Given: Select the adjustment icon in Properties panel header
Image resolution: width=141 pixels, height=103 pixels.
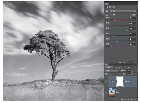Looking at the screenshot, I should pyautogui.click(x=107, y=7).
